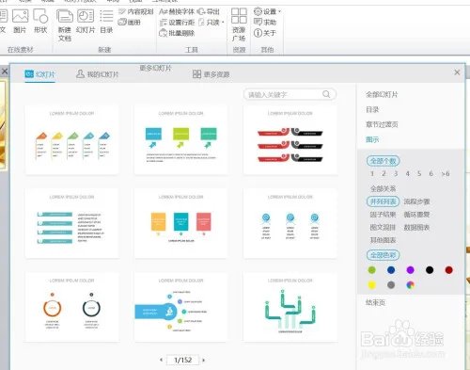Expand the 设置 settings dropdown
The width and height of the screenshot is (470, 370).
coord(279,11)
